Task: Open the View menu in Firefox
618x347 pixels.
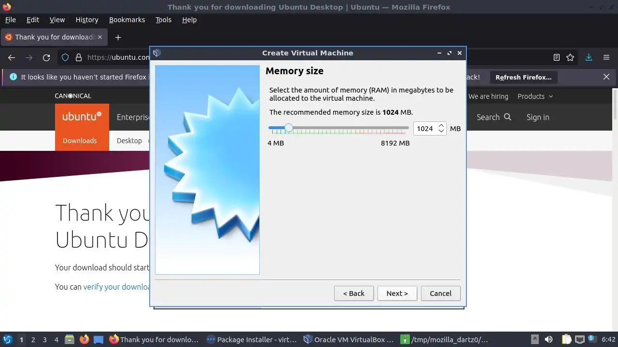Action: (57, 20)
